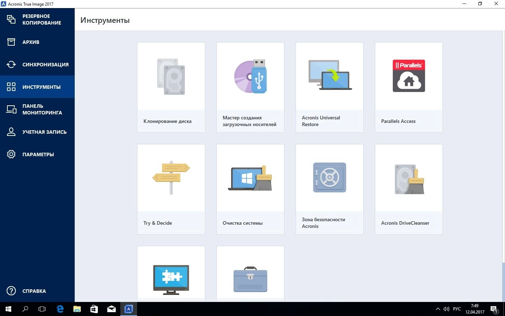
Task: Open the Резервное копирование section
Action: [37, 19]
